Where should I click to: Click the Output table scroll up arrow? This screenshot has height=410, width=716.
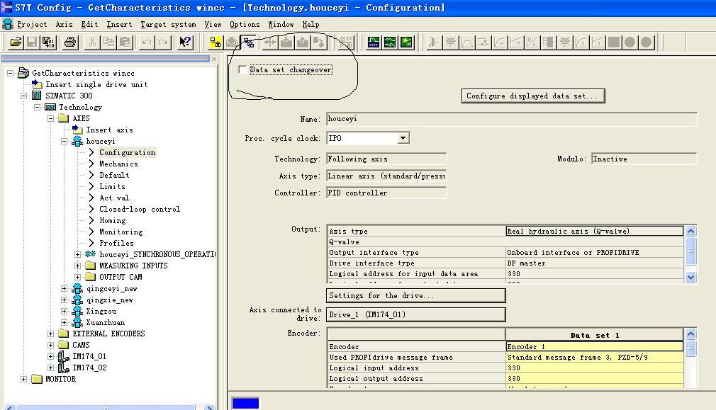690,232
